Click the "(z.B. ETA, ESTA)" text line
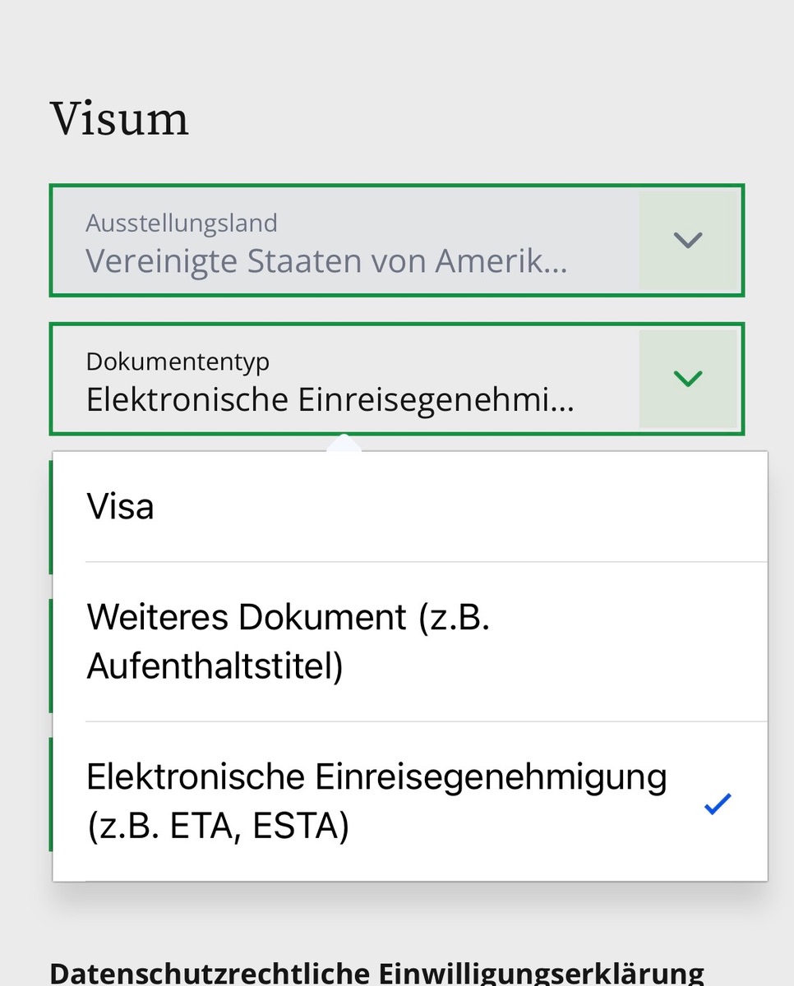This screenshot has width=794, height=986. [218, 826]
